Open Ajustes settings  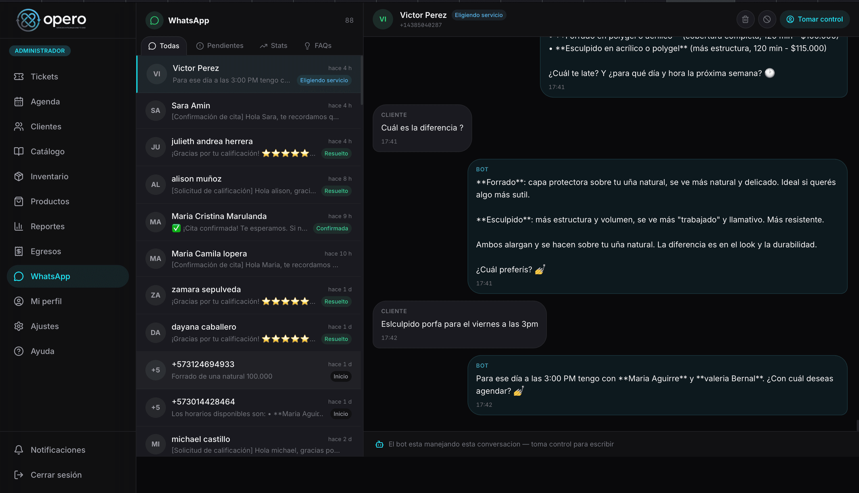tap(44, 326)
